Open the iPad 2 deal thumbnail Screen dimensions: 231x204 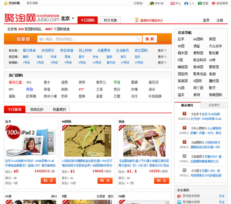[x=31, y=141]
